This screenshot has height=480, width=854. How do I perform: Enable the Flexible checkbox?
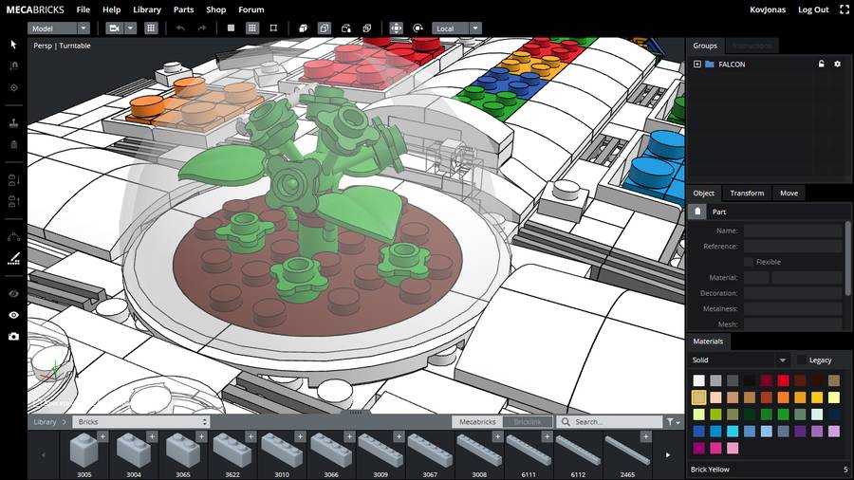point(749,262)
